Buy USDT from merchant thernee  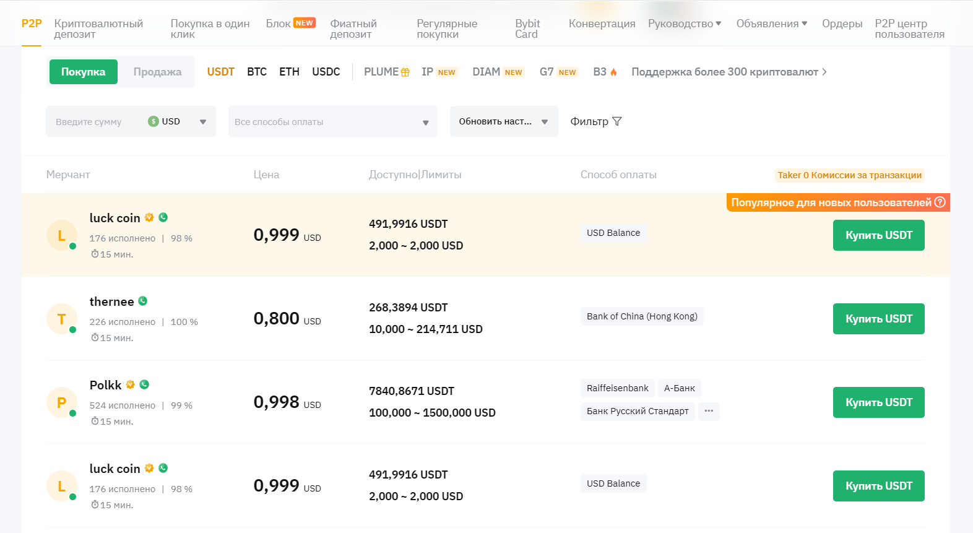click(x=878, y=319)
